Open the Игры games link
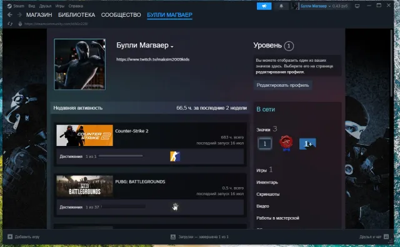Viewport: 400px width, 247px height. tap(261, 170)
